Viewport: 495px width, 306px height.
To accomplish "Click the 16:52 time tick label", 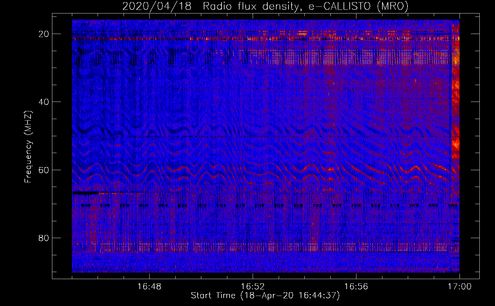I will click(253, 287).
